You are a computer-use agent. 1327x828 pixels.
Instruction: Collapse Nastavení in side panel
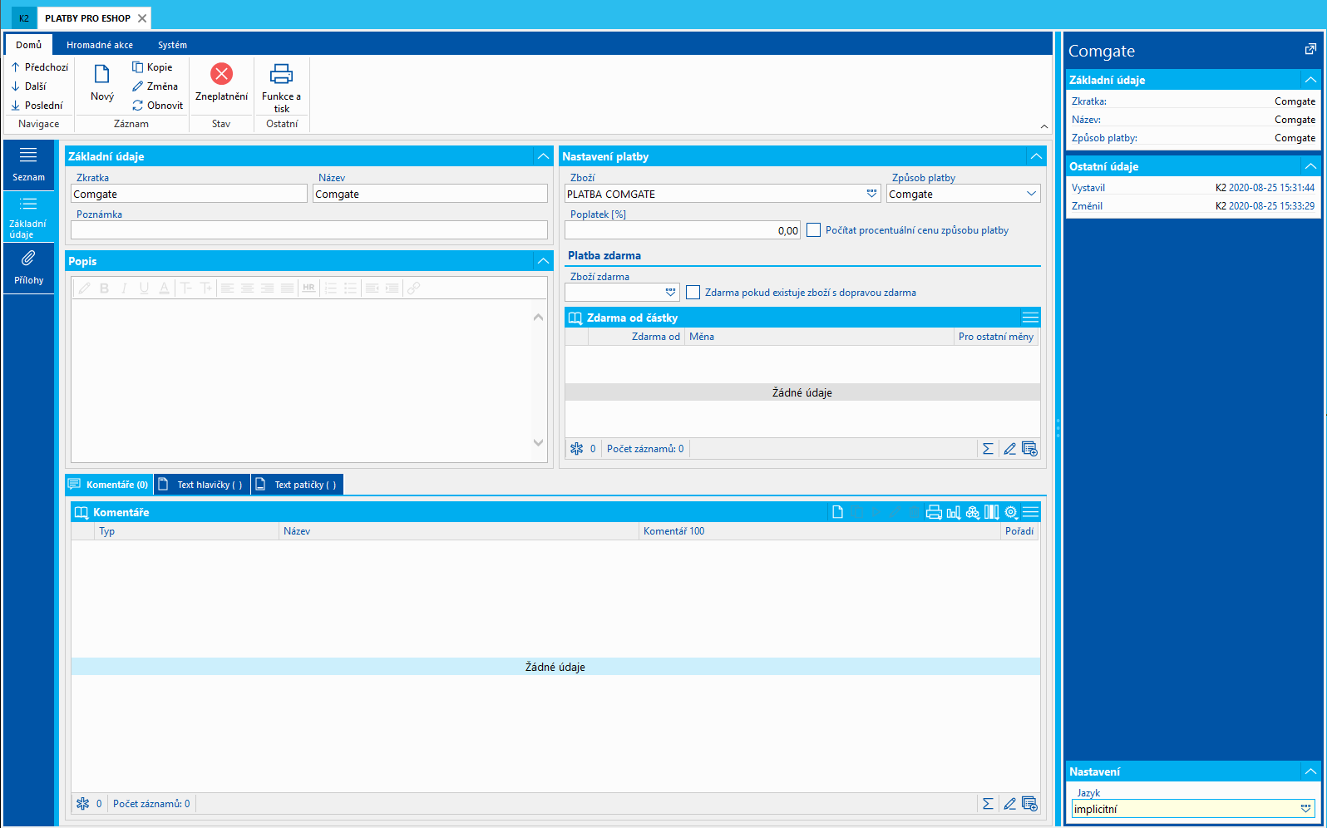(1310, 771)
